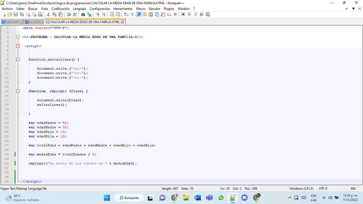Click line number 27 in the margin
363x204 pixels.
tap(7, 145)
